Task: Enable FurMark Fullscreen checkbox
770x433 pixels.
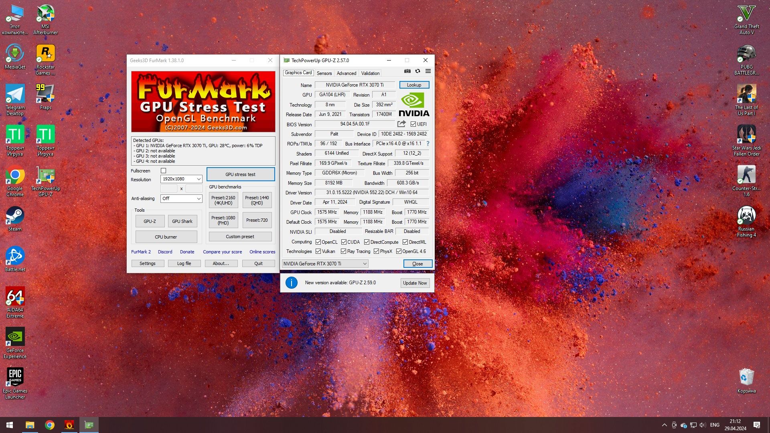Action: pos(163,171)
